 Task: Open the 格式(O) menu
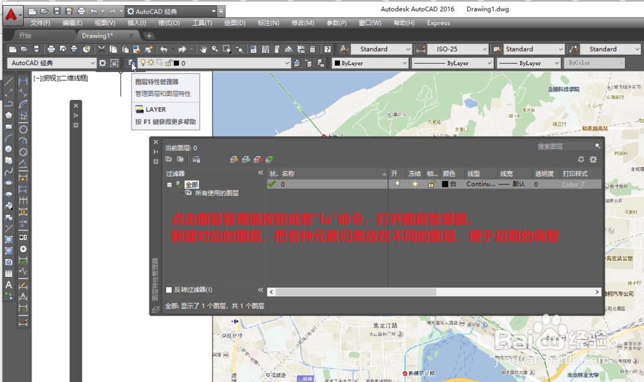[169, 23]
